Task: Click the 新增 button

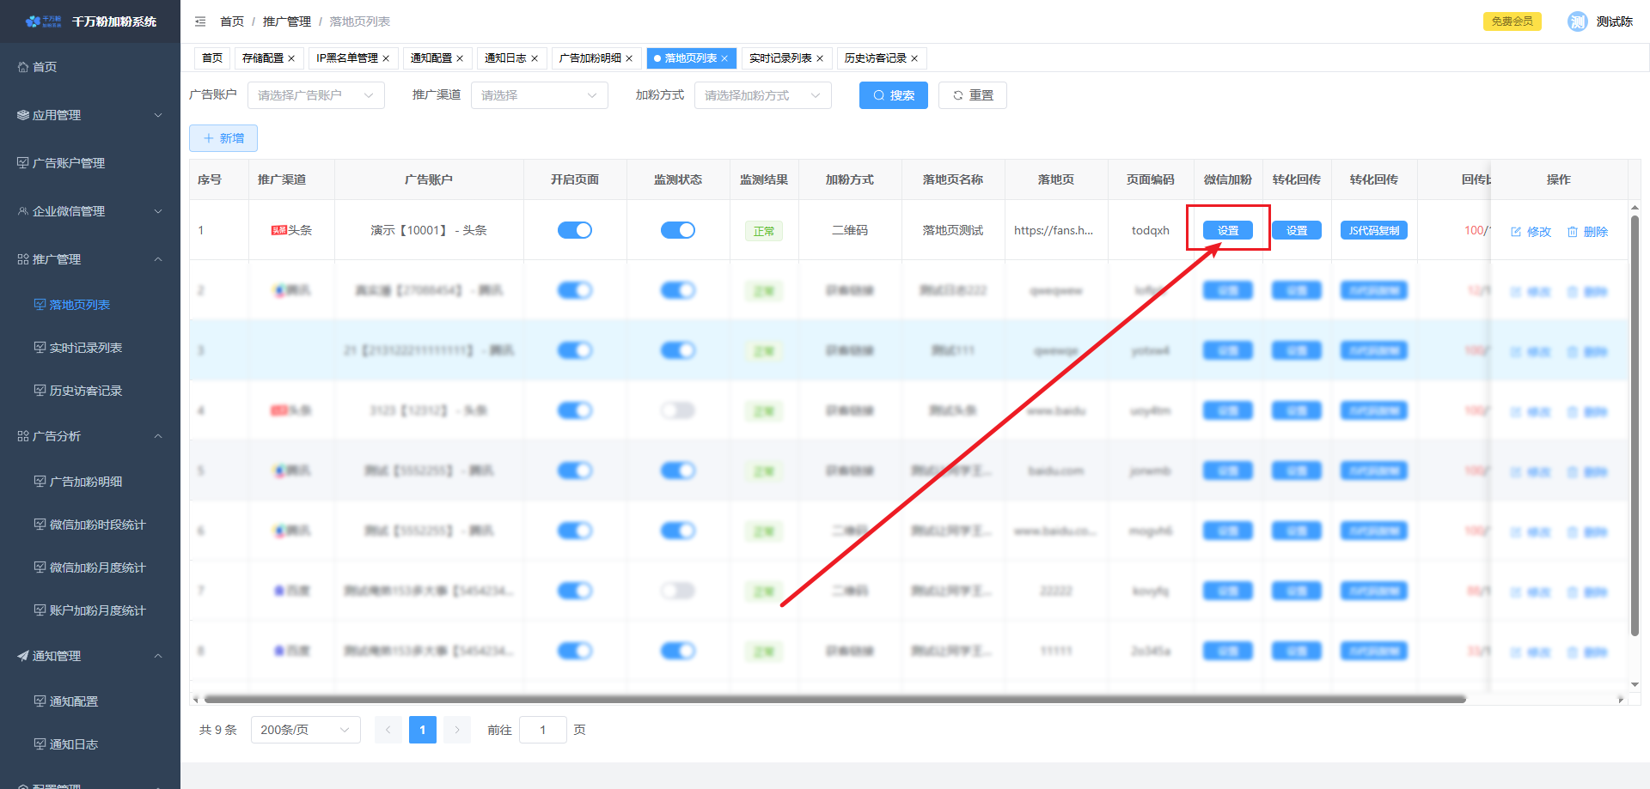Action: pos(223,138)
